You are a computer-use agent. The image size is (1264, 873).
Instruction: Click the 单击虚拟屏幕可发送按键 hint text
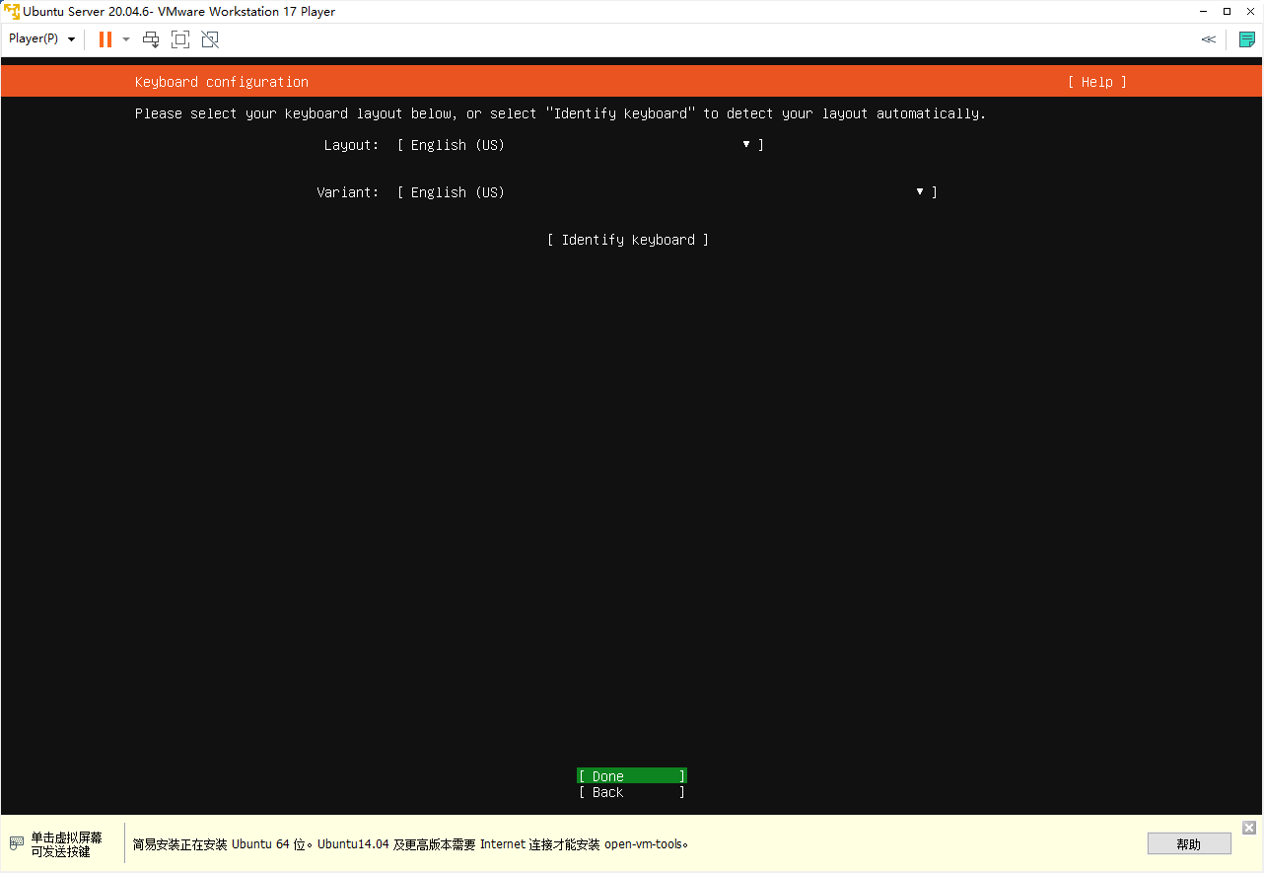pyautogui.click(x=66, y=844)
